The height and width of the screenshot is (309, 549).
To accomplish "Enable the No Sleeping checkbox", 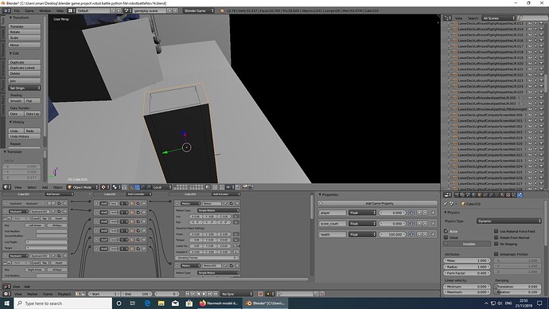I will [496, 244].
